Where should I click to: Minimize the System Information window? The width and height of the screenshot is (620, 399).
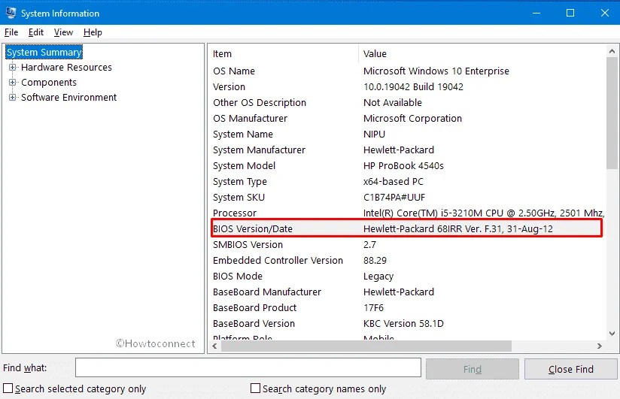pyautogui.click(x=536, y=13)
